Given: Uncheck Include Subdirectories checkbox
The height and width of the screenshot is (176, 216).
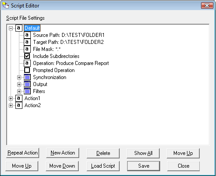Looking at the screenshot, I should click(x=27, y=56).
